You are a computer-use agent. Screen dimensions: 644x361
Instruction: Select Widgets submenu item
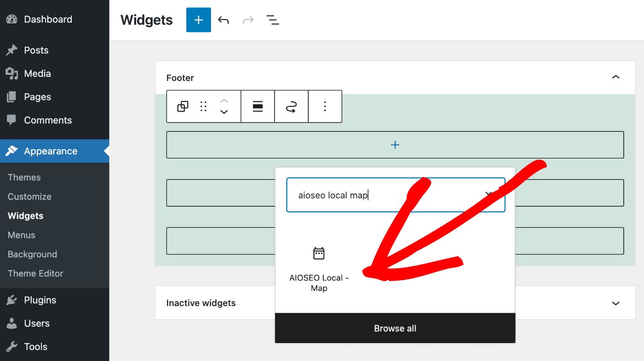point(26,216)
